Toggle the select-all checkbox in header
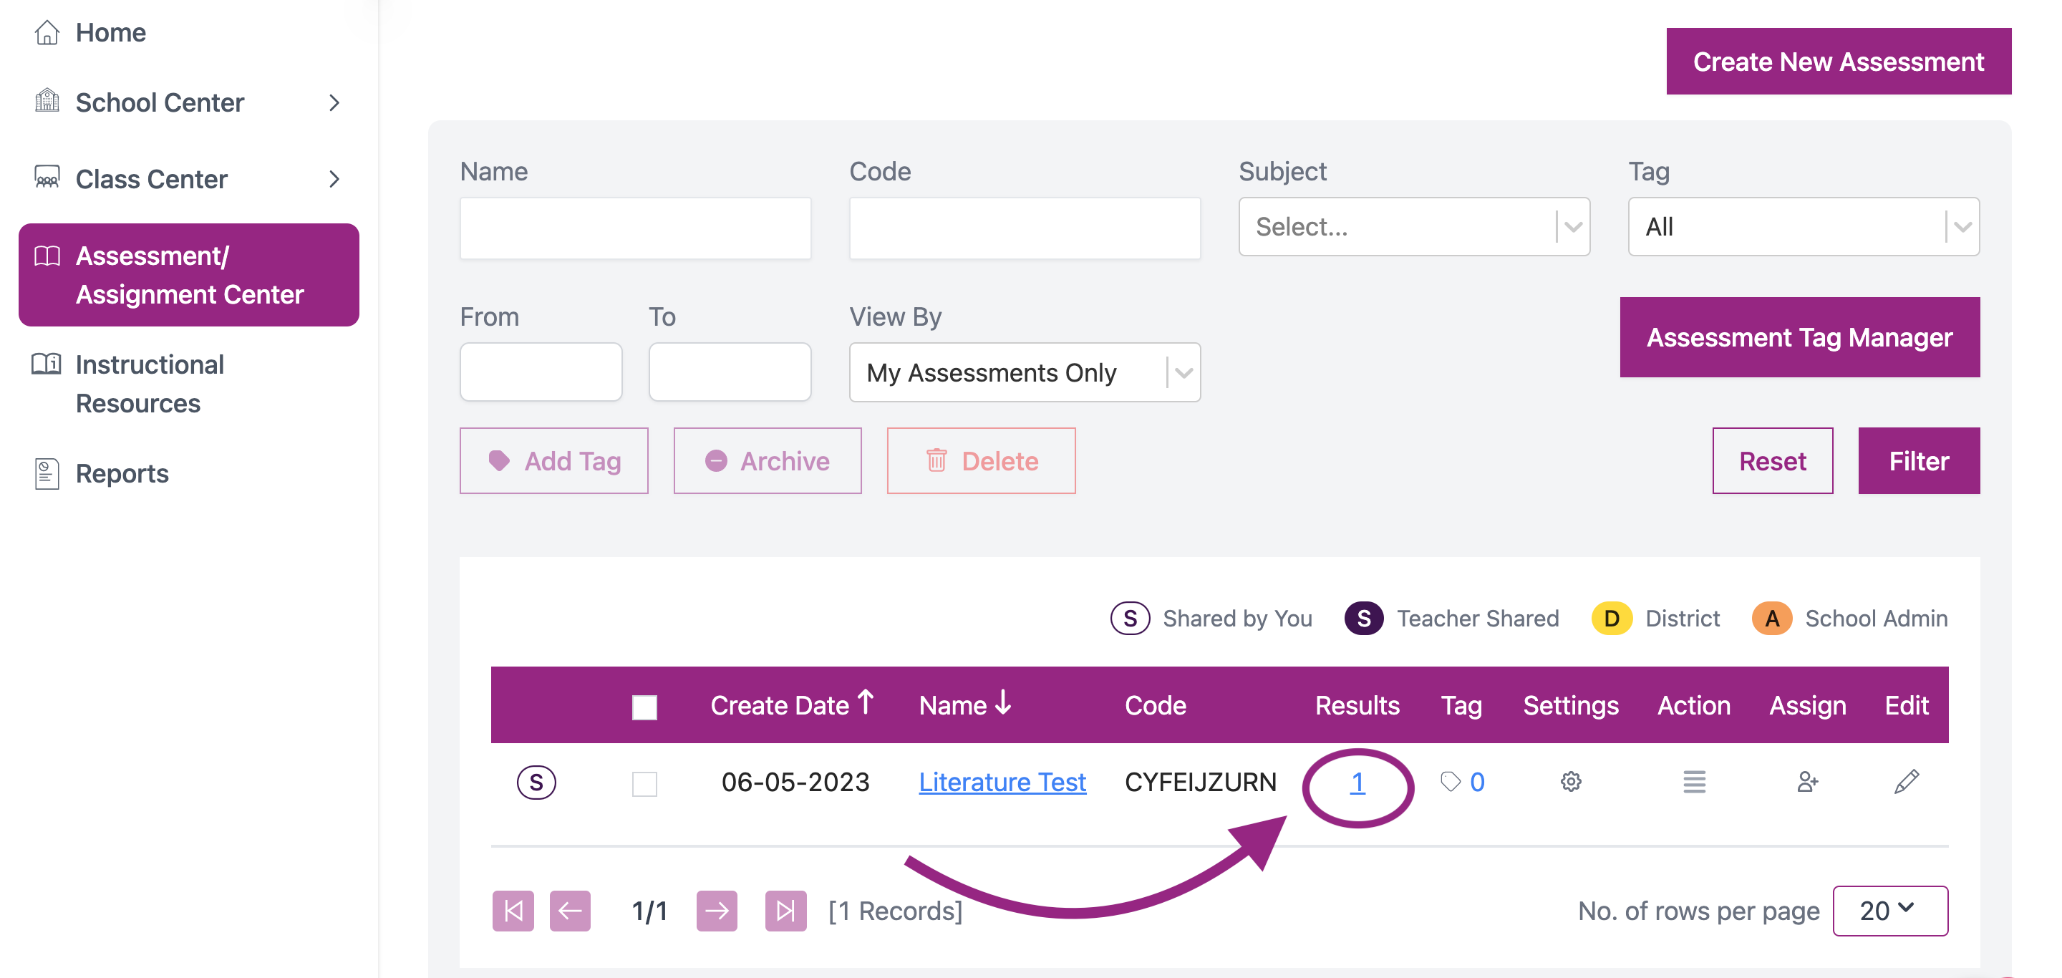Image resolution: width=2062 pixels, height=978 pixels. [x=644, y=707]
